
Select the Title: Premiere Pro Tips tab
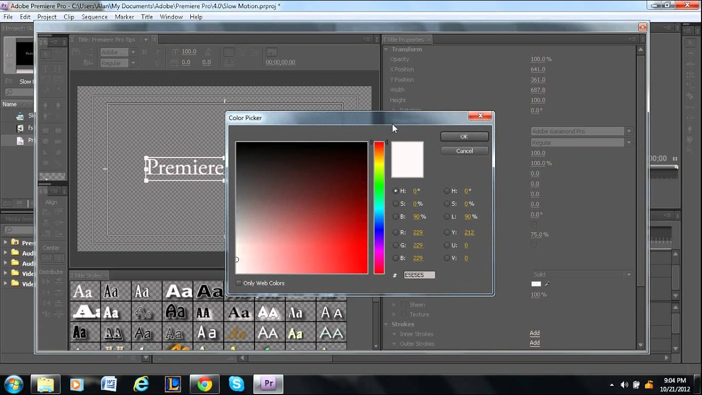[x=106, y=39]
